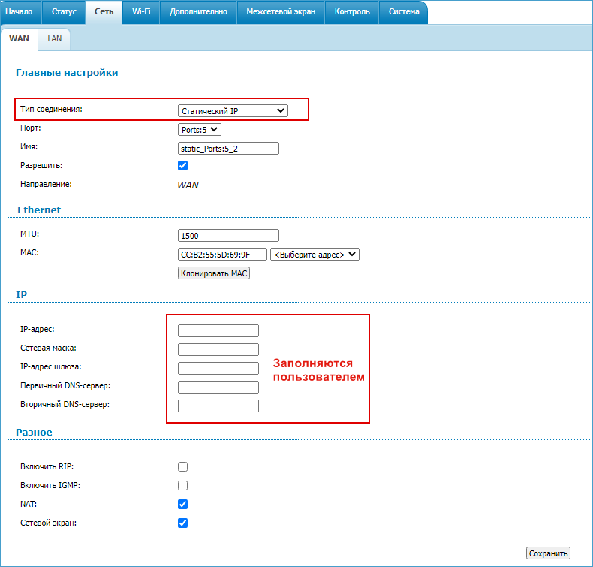Click the Разное section heading

point(34,432)
